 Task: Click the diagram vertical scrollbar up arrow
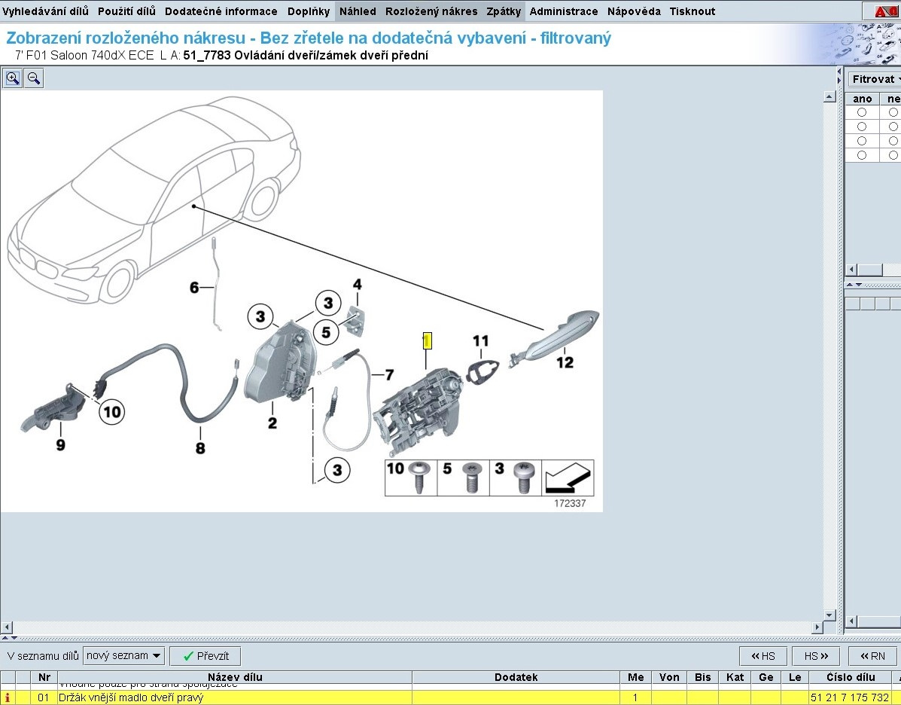pyautogui.click(x=829, y=97)
